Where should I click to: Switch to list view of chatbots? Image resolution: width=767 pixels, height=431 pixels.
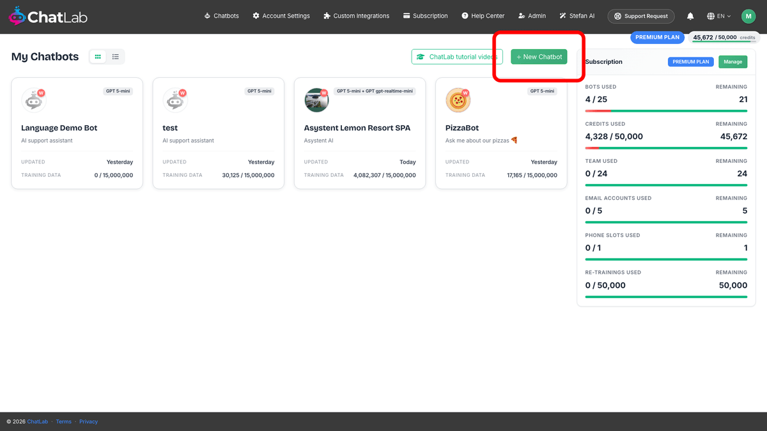point(116,57)
